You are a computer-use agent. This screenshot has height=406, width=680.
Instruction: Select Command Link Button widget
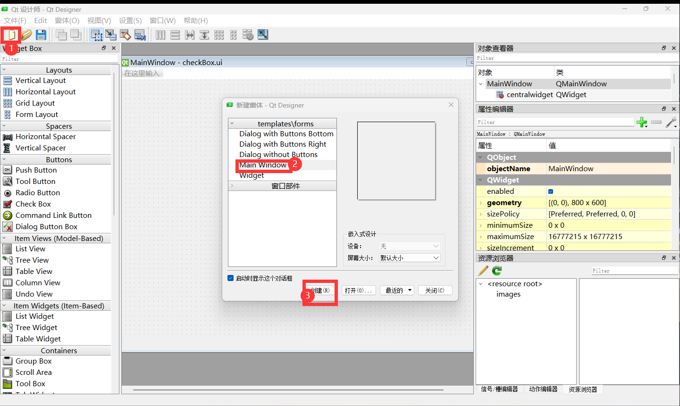(53, 215)
